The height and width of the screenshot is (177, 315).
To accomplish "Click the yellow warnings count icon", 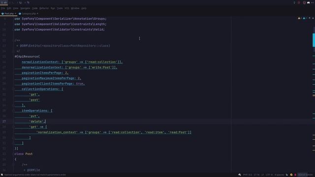I will (x=299, y=18).
